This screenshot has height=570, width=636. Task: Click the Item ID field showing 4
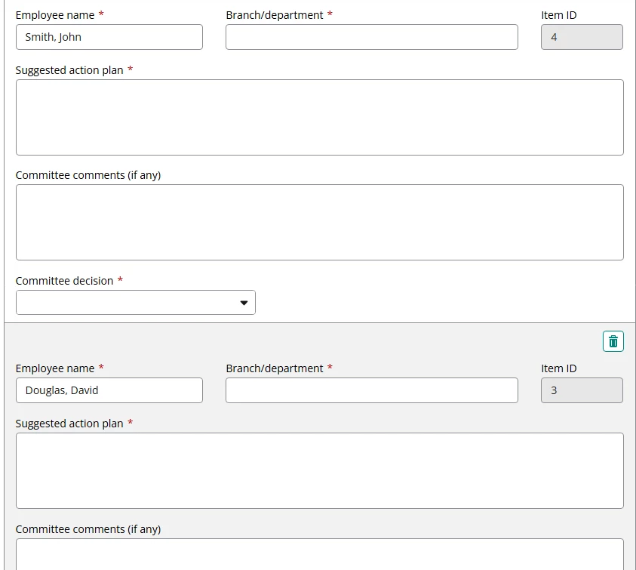(582, 37)
